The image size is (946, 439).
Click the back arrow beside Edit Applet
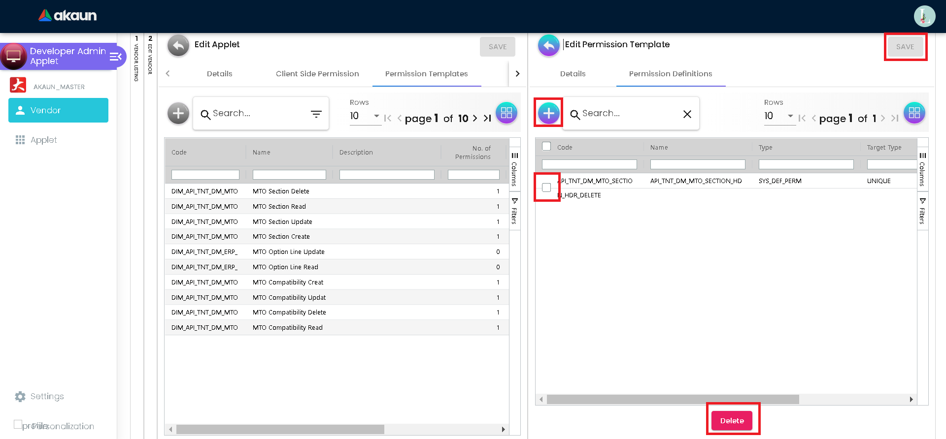(178, 46)
